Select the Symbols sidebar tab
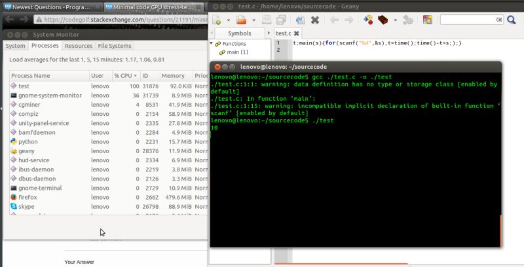This screenshot has height=267, width=524. pyautogui.click(x=239, y=33)
